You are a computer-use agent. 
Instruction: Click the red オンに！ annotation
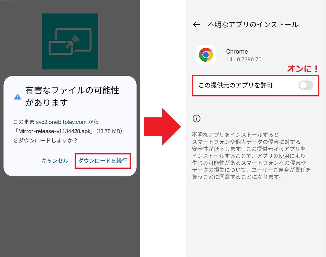(x=302, y=69)
